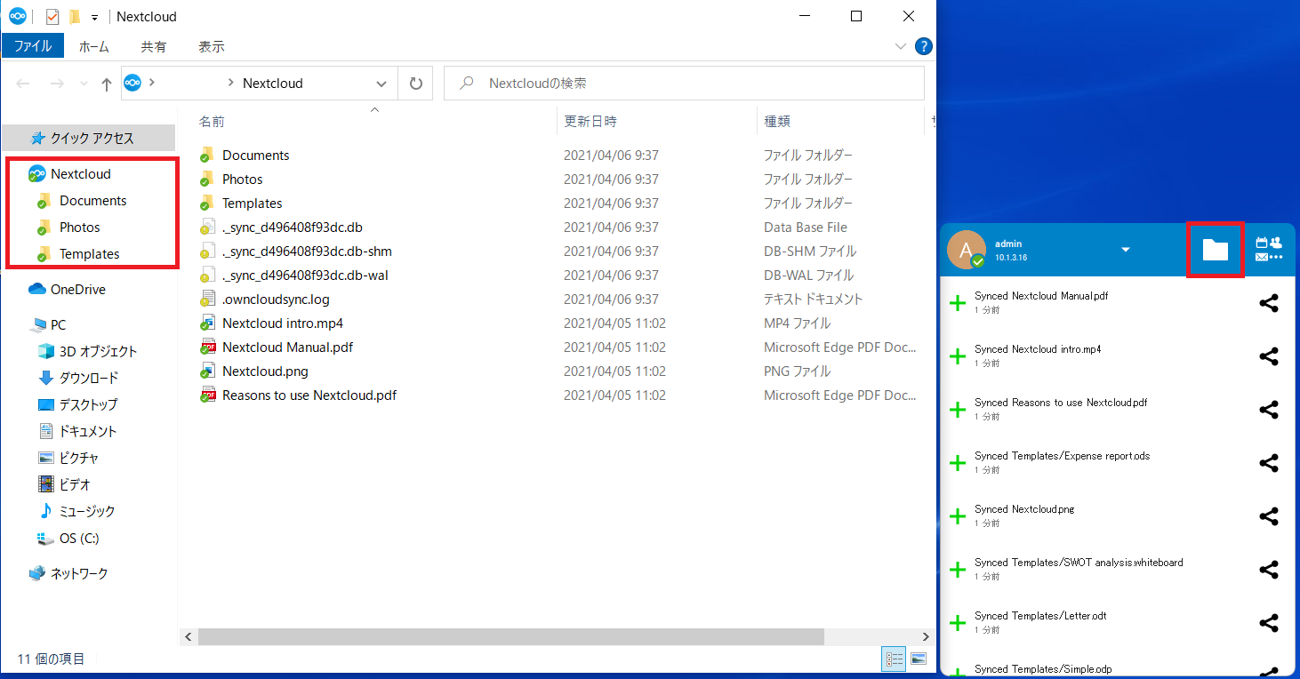This screenshot has height=679, width=1300.
Task: Select Photos under Nextcloud in navigation pane
Action: pyautogui.click(x=79, y=228)
